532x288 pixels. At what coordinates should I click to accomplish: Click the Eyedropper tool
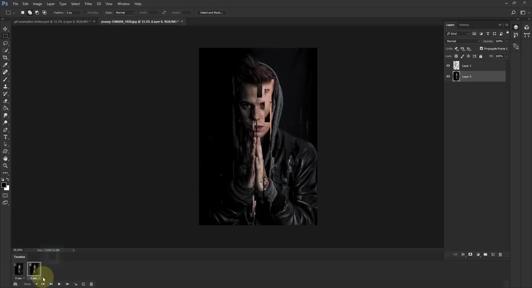click(x=5, y=65)
